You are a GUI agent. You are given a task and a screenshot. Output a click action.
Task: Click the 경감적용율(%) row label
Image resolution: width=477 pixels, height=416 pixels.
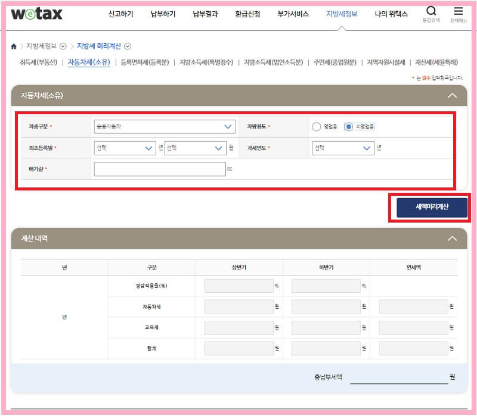151,286
